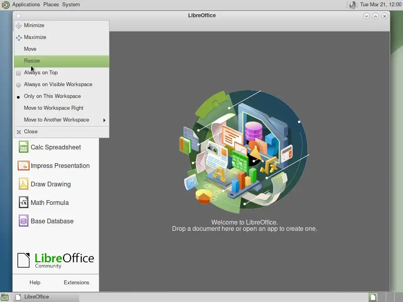Image resolution: width=403 pixels, height=302 pixels.
Task: Click the Calc Spreadsheet icon
Action: pos(23,147)
